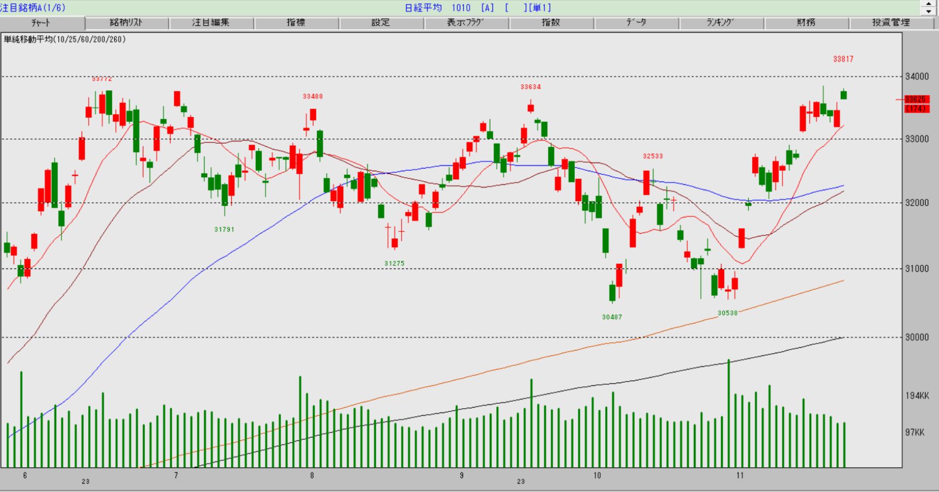This screenshot has width=939, height=492.
Task: Click the 33625 current price tag
Action: coord(917,99)
